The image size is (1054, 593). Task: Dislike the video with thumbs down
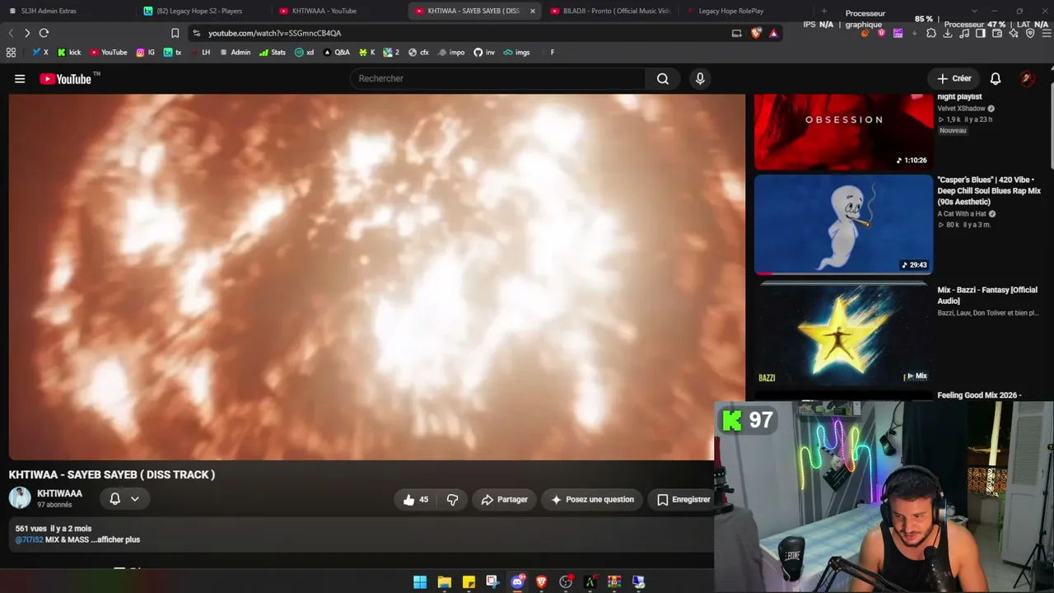[x=452, y=499]
